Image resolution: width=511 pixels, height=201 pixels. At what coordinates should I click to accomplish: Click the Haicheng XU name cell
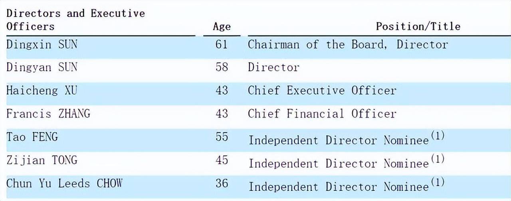pyautogui.click(x=42, y=90)
